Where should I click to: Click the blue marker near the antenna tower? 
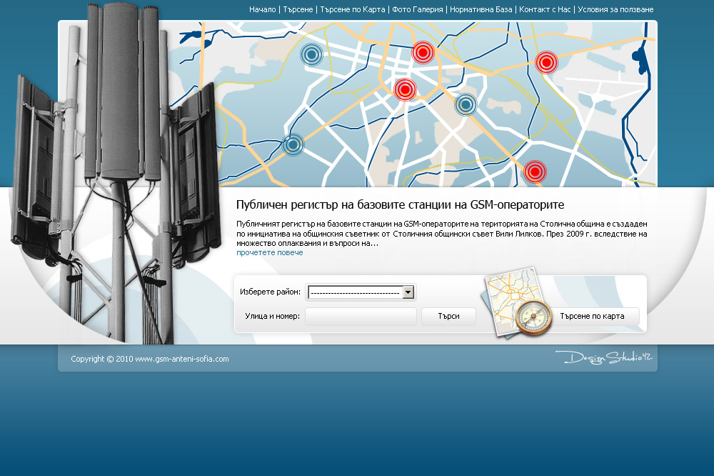[x=293, y=144]
